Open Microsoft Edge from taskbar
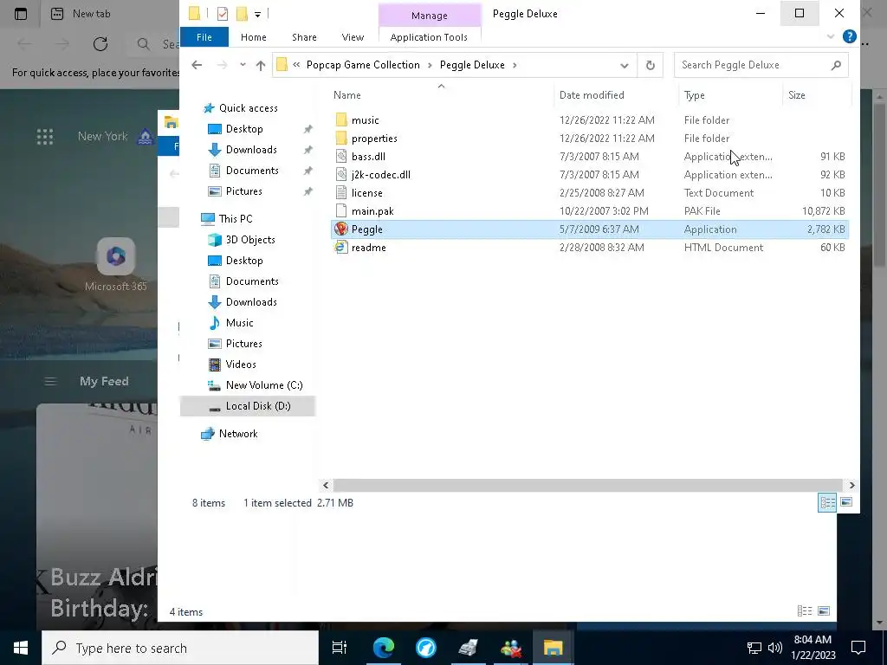This screenshot has width=887, height=665. 383,648
